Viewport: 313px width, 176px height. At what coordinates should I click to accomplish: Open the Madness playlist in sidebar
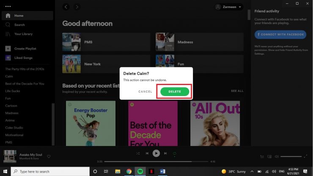click(12, 113)
